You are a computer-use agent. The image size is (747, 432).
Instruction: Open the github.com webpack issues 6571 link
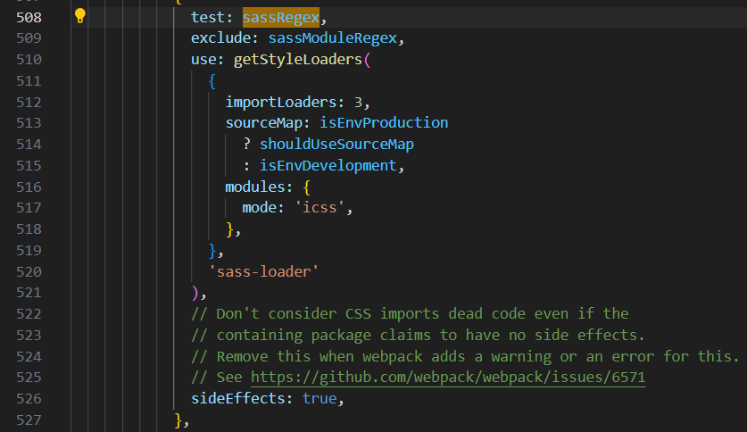448,378
